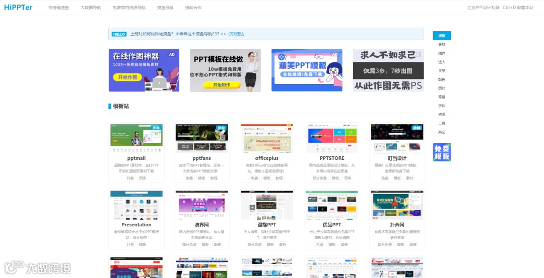Jump to 达人 in the right sidebar
The height and width of the screenshot is (278, 544).
pyautogui.click(x=442, y=62)
